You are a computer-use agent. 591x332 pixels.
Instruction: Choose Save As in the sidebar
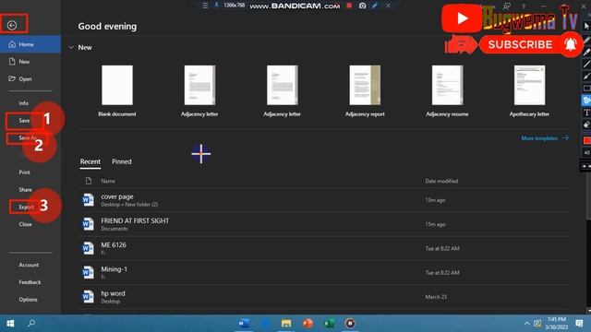pyautogui.click(x=28, y=137)
